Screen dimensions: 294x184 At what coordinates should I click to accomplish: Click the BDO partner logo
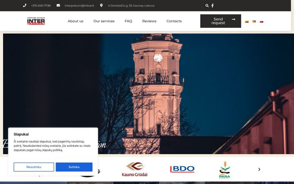(x=182, y=169)
